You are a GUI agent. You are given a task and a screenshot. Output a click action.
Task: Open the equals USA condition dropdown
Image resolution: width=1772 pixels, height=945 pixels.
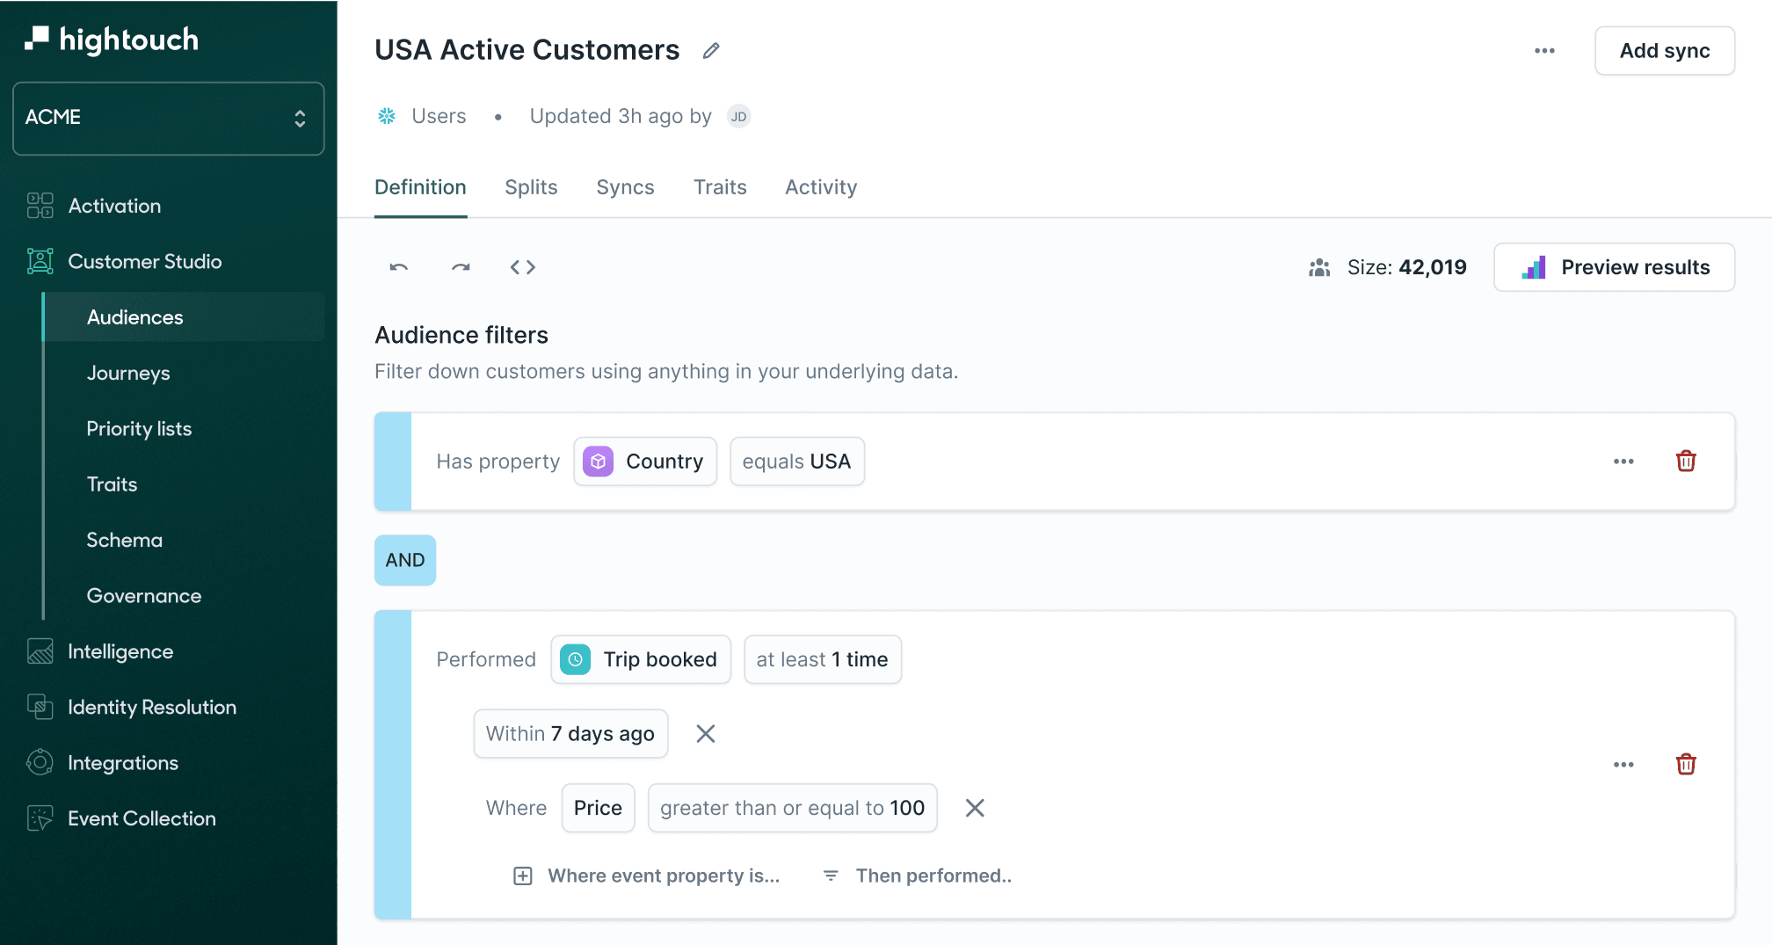coord(796,461)
